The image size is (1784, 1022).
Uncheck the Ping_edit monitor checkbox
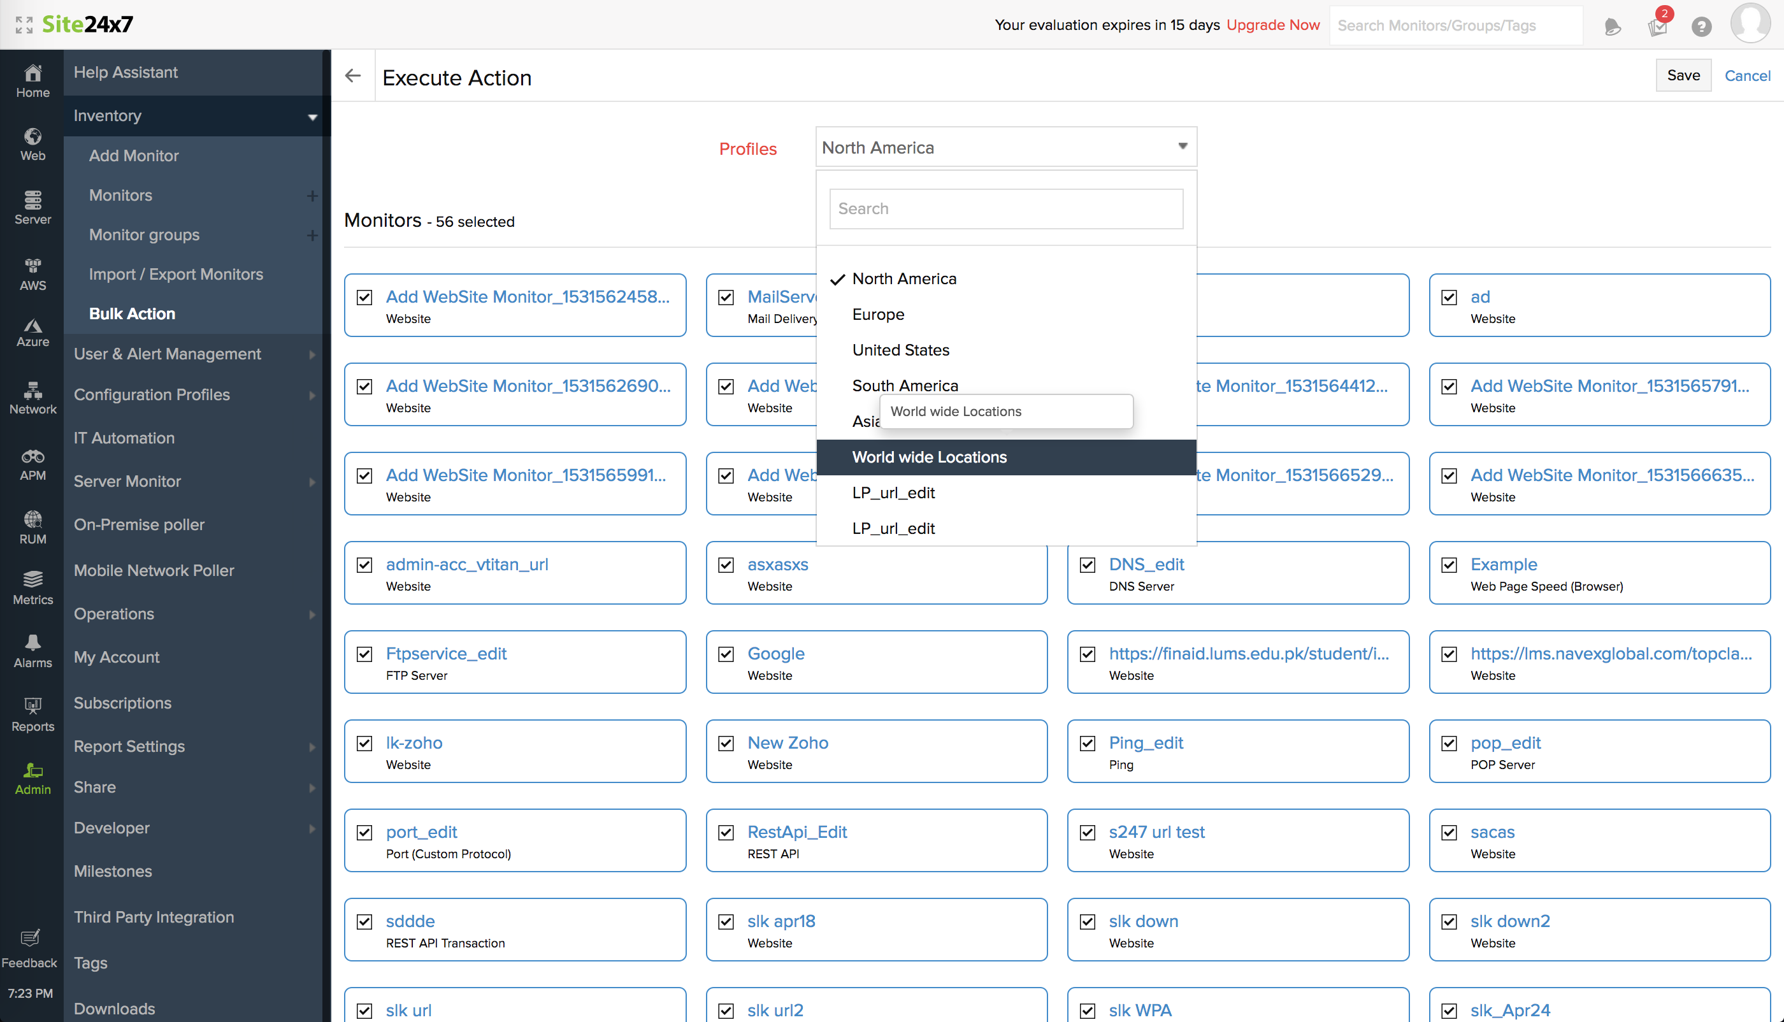click(1087, 743)
